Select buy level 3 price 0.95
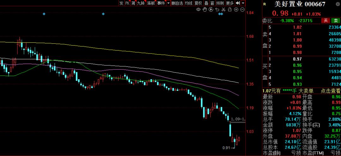Image resolution: width=341 pixels, height=156 pixels. pyautogui.click(x=298, y=71)
